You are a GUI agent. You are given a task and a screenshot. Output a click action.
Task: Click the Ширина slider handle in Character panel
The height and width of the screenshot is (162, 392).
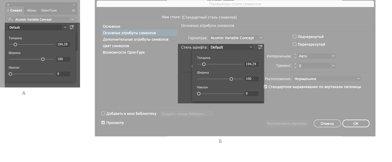pyautogui.click(x=43, y=59)
